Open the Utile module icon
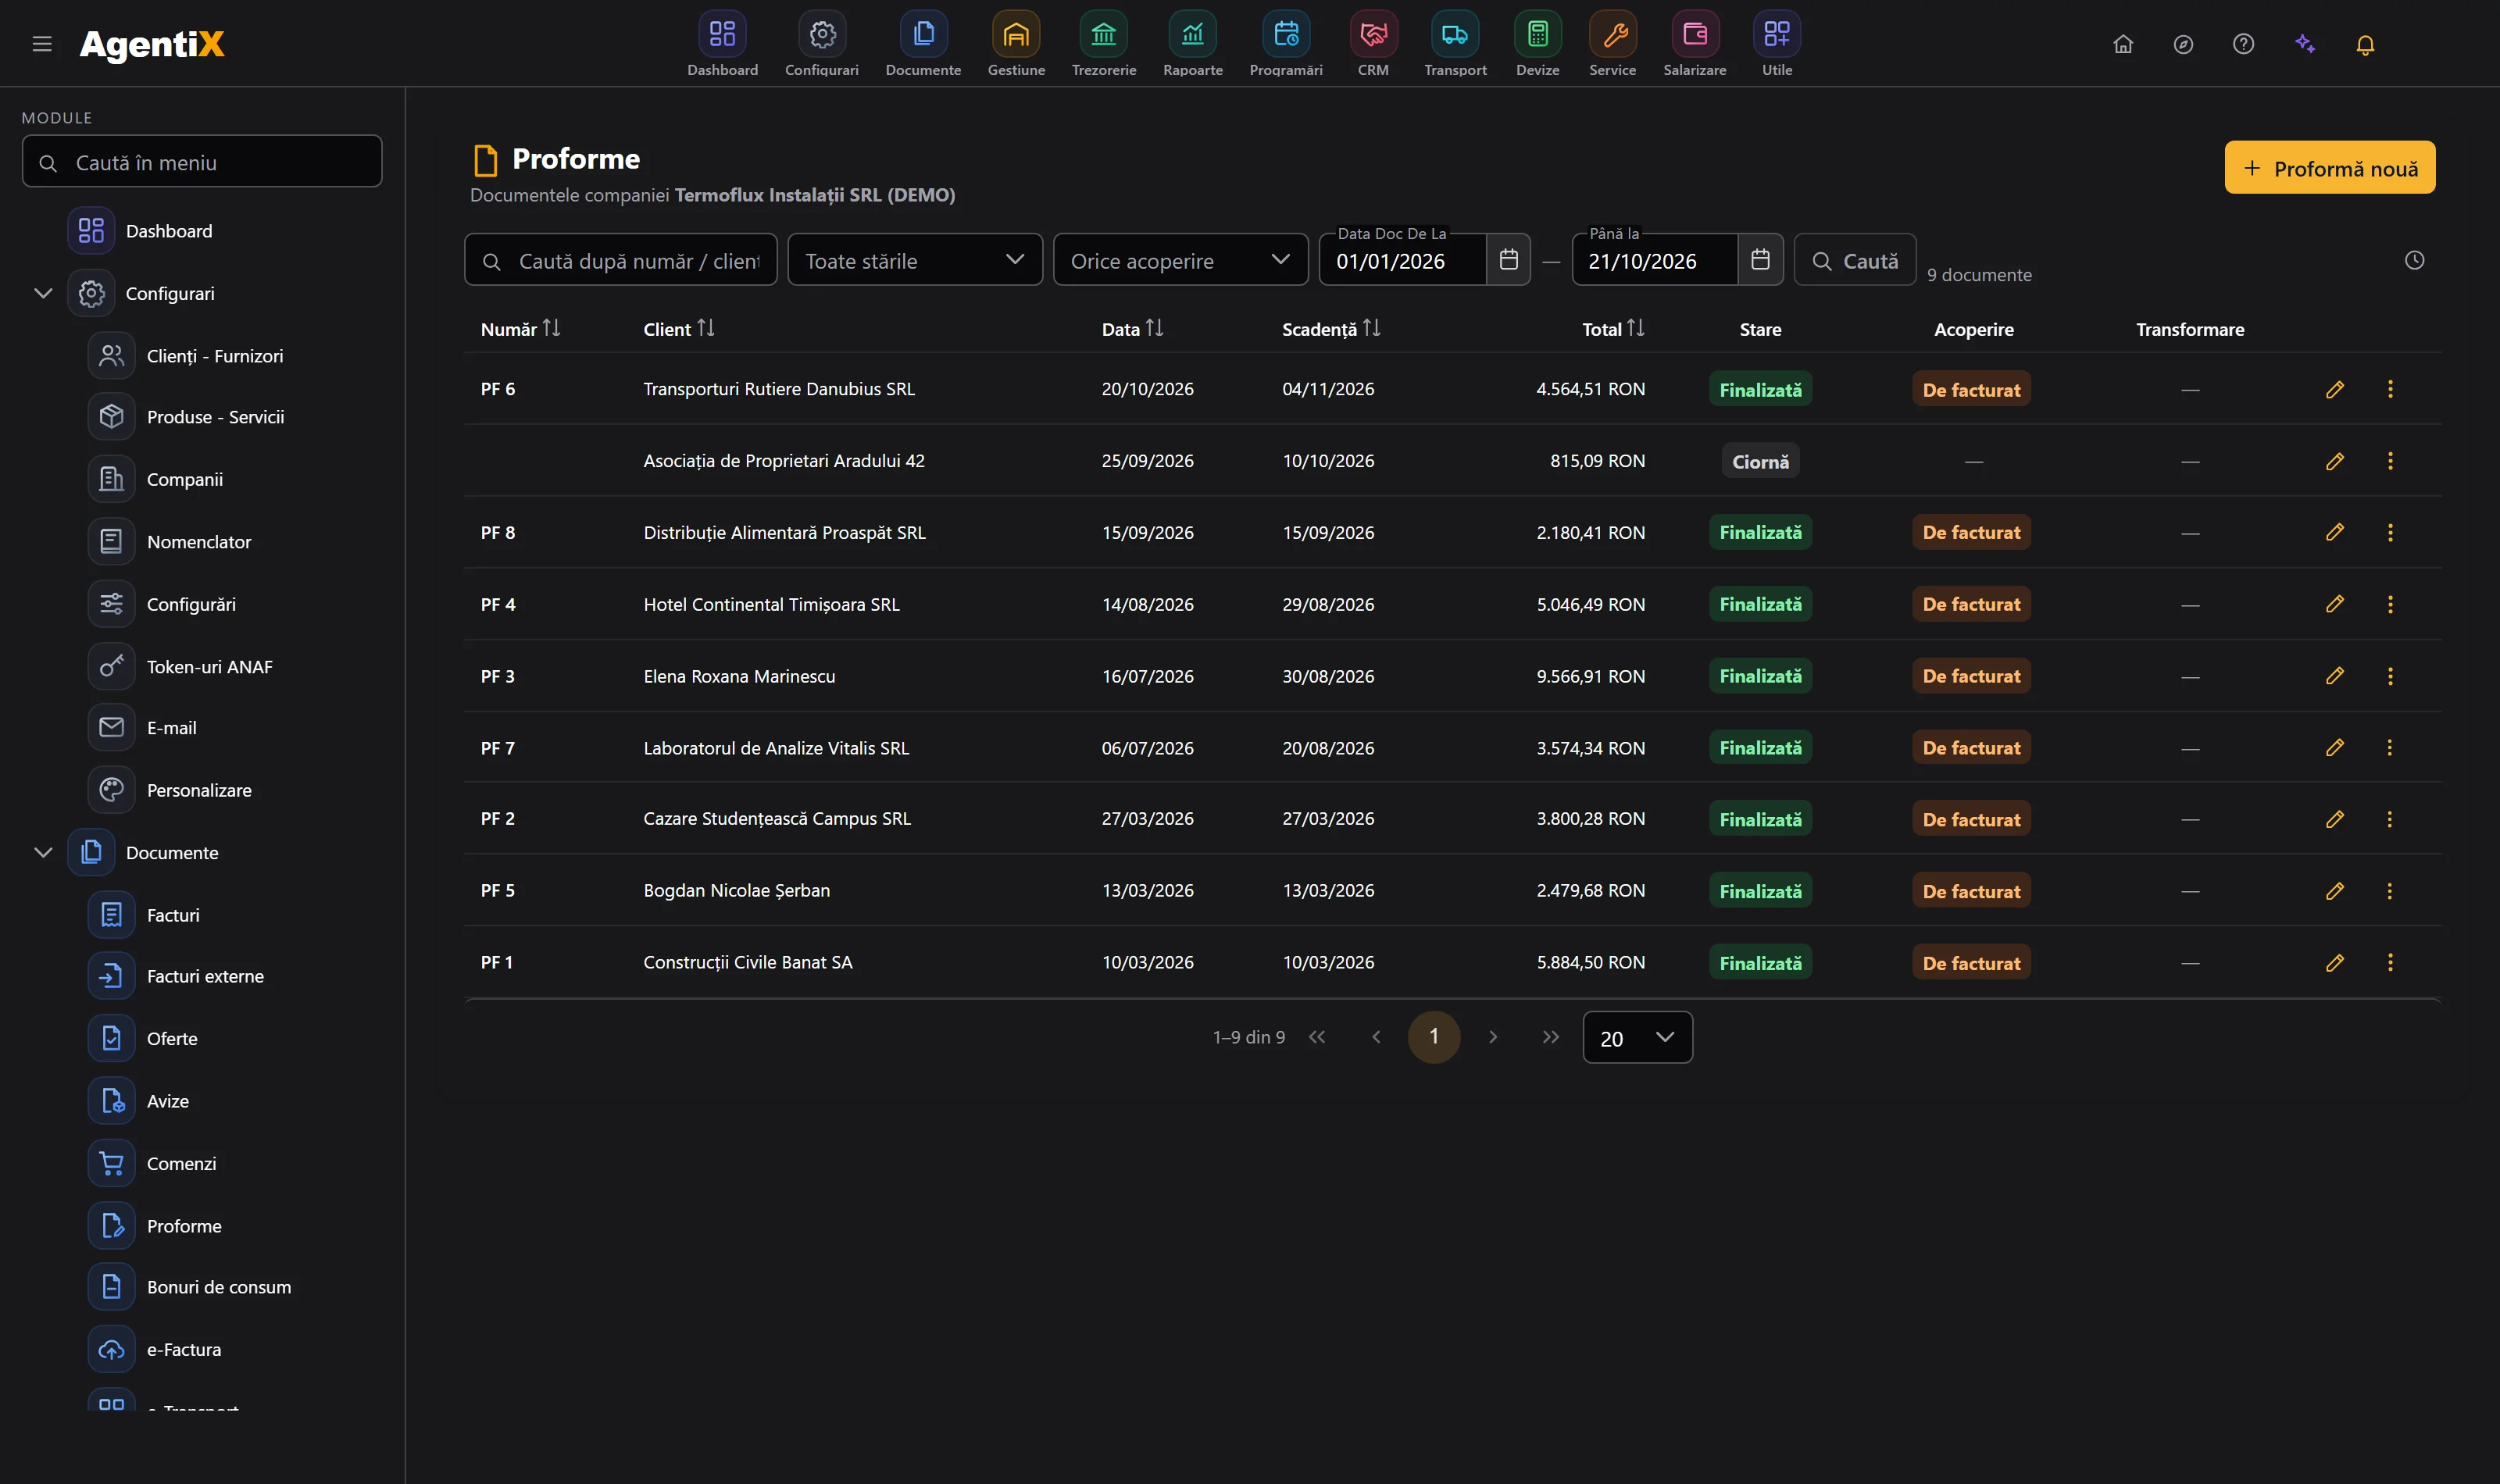 point(1776,35)
